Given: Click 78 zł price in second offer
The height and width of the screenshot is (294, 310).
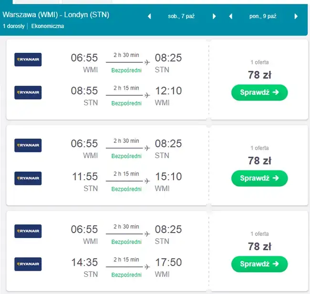Looking at the screenshot, I should [x=259, y=161].
